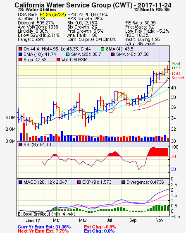The image size is (186, 233).
Task: Click the 'Proj Growth: 5.5%' text
Action: click(x=86, y=31)
